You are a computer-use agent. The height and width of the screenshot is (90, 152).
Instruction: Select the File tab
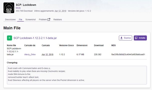click(x=20, y=20)
